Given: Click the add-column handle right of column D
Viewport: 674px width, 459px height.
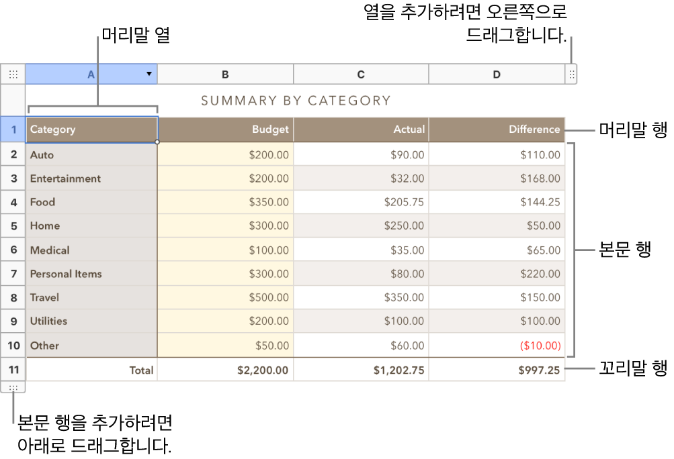Looking at the screenshot, I should (571, 74).
